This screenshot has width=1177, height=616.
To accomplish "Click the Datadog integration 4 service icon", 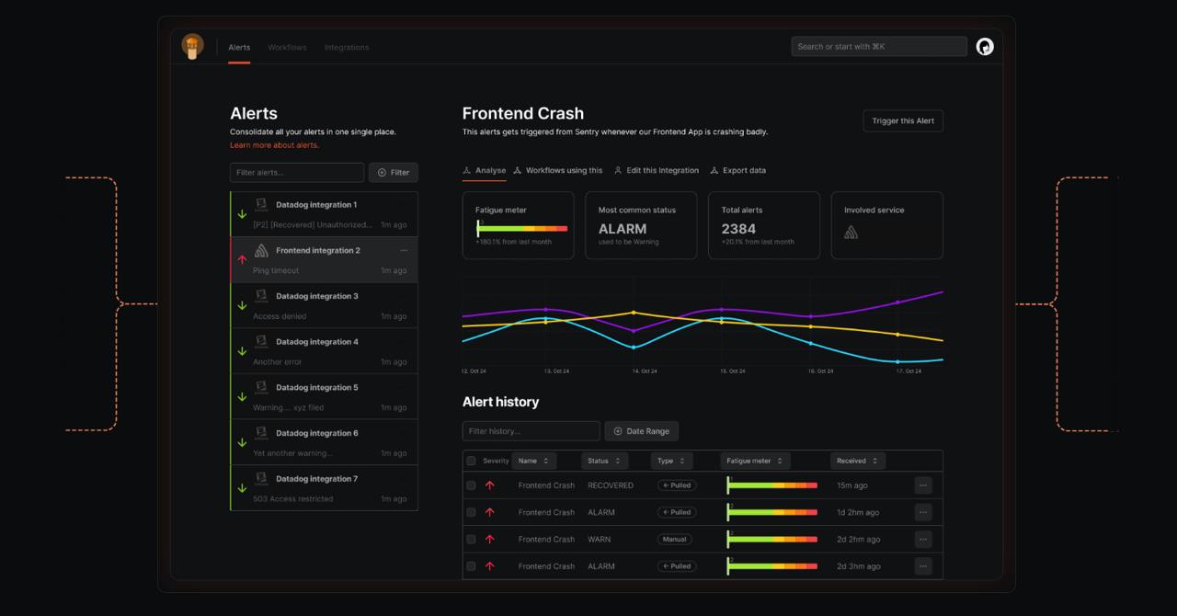I will 261,342.
